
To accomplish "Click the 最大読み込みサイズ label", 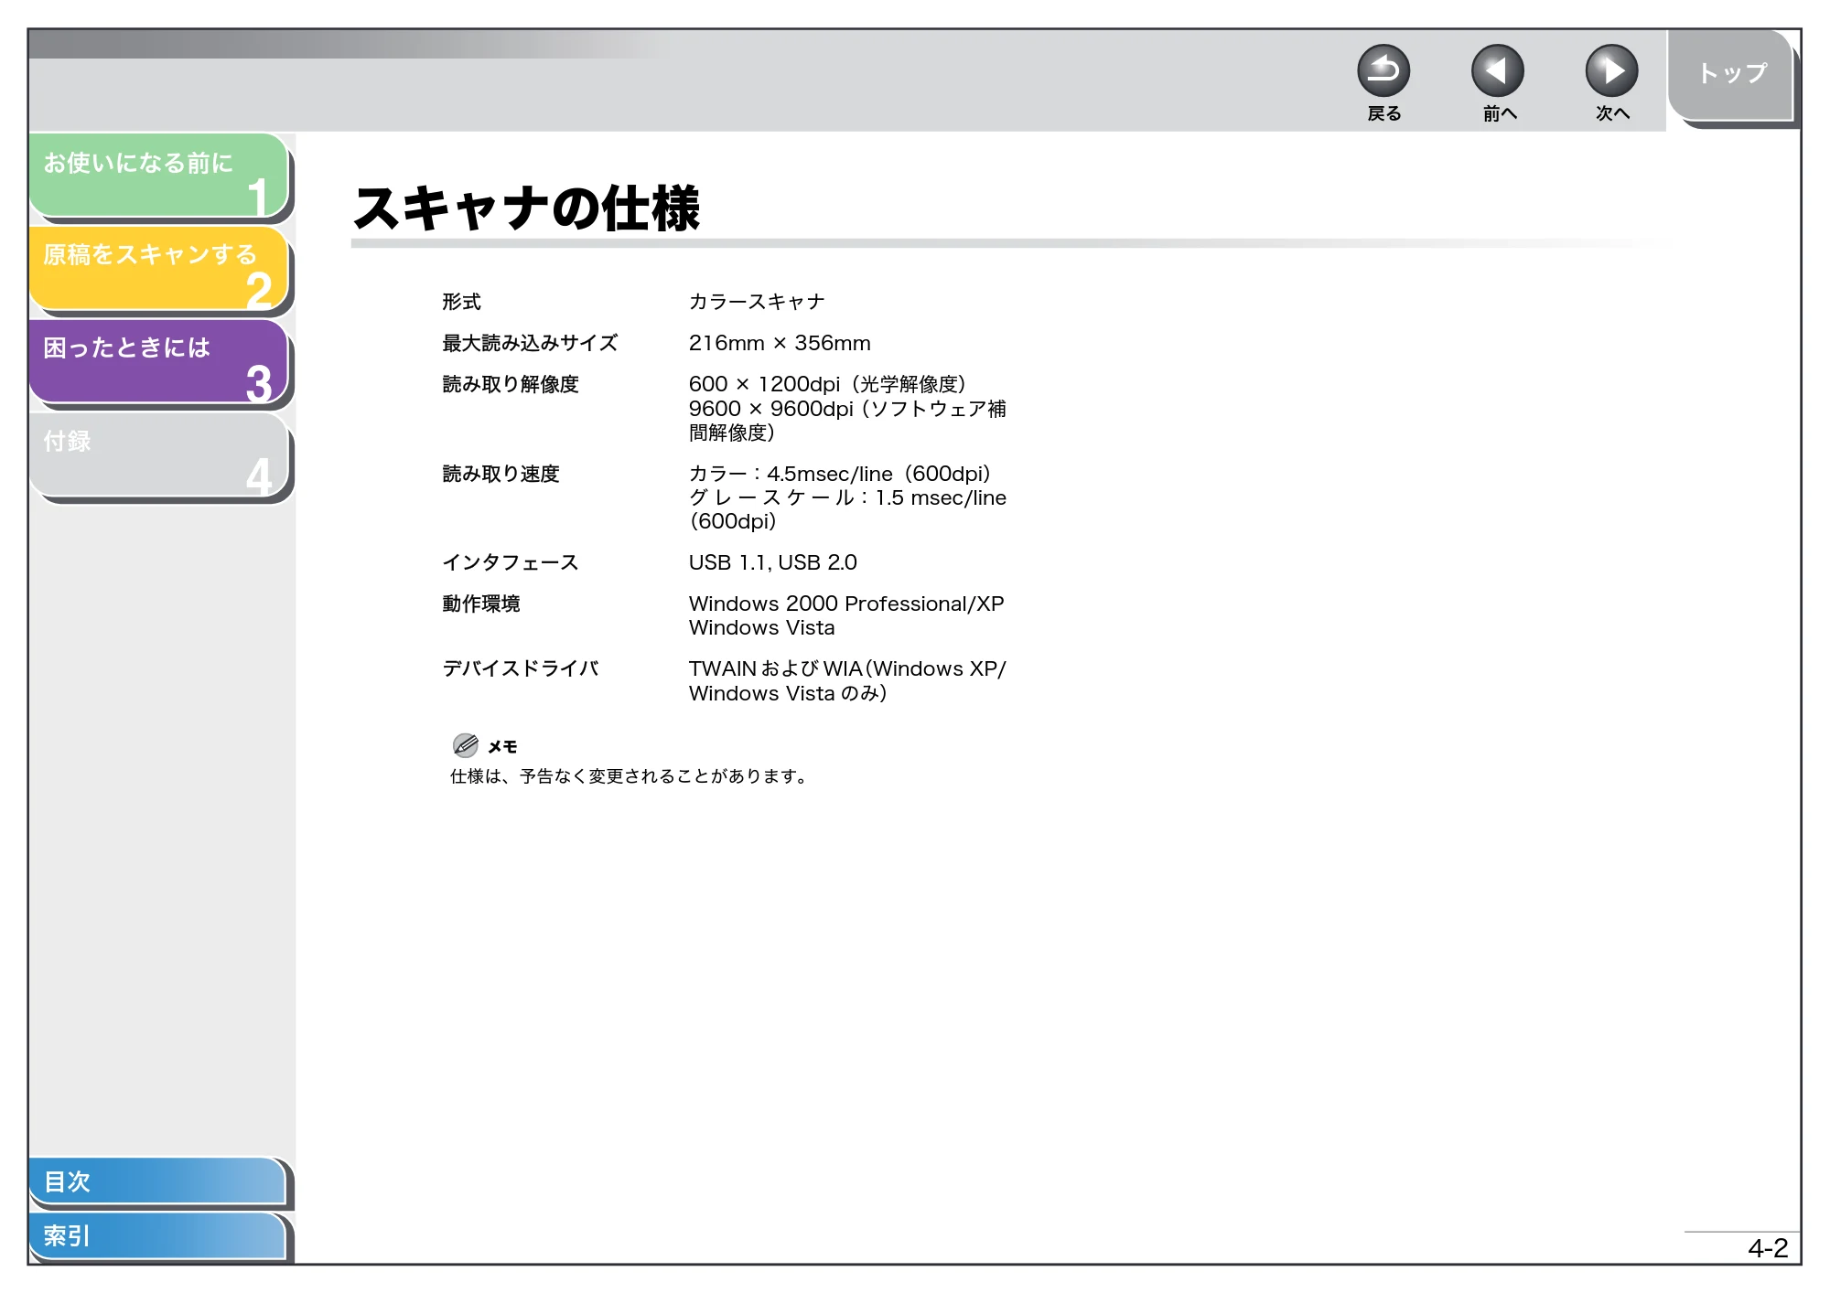I will click(x=531, y=343).
